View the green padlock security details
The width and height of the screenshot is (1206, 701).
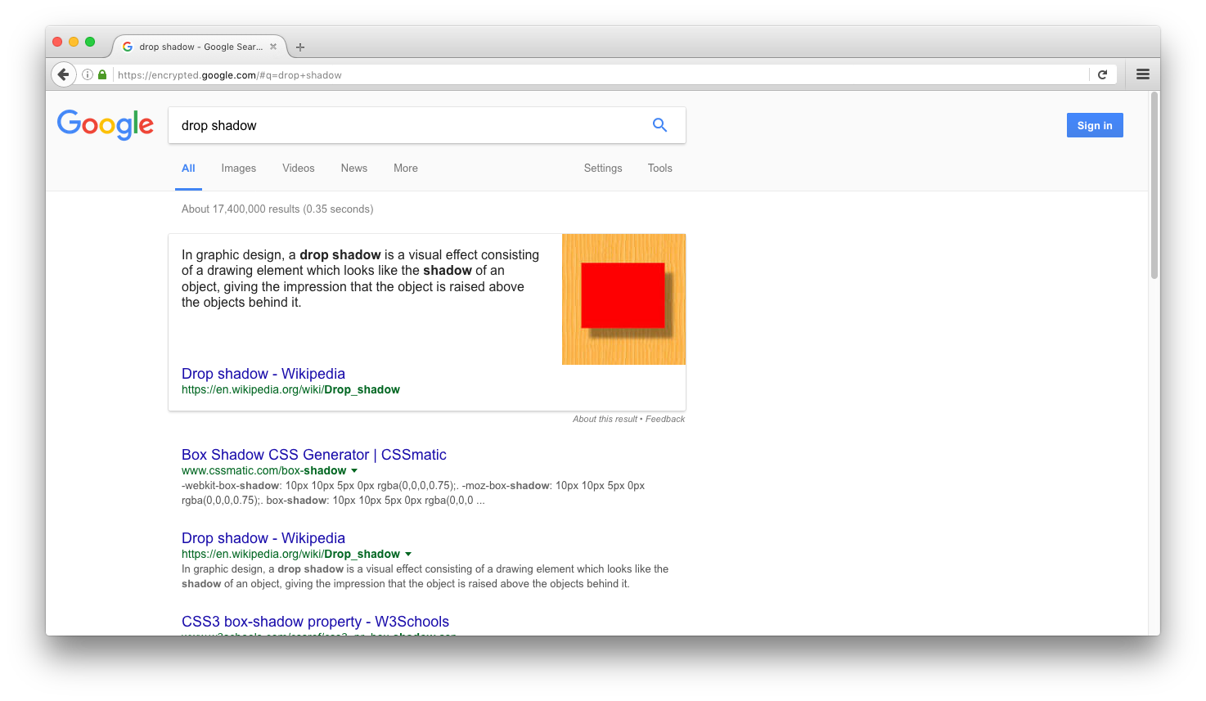pyautogui.click(x=102, y=74)
